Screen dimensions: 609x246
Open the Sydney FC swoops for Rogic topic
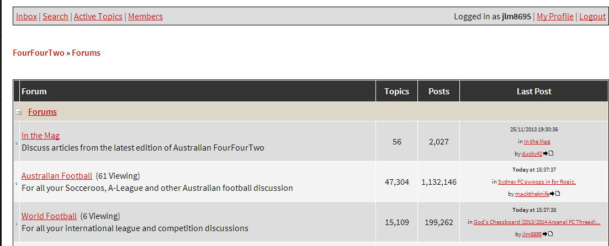[537, 181]
